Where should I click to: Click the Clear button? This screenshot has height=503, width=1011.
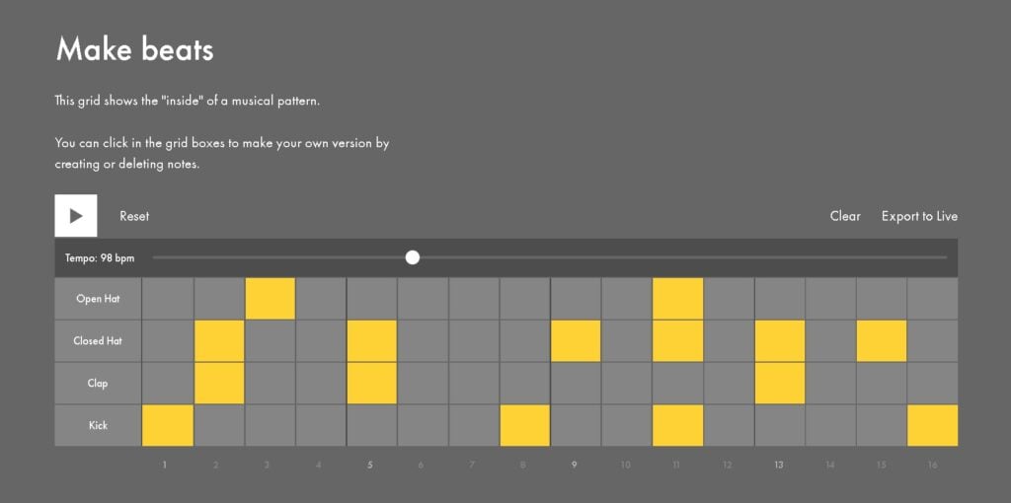tap(845, 216)
